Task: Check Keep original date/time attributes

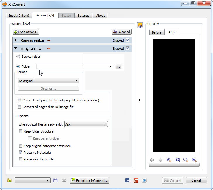Action: pos(20,146)
